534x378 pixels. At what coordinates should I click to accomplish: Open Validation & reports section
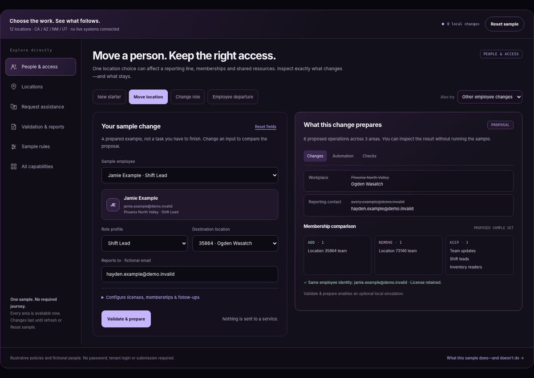pos(40,127)
